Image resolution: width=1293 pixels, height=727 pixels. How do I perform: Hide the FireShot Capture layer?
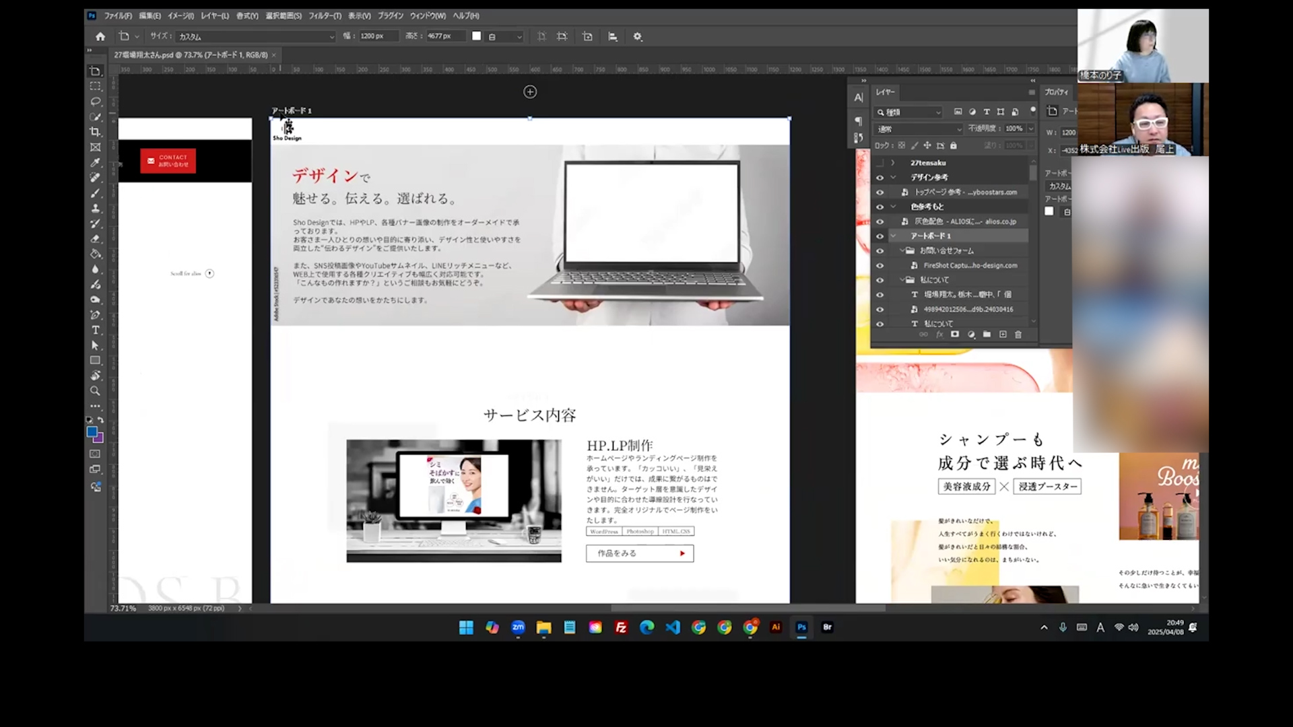880,265
